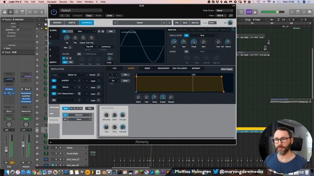Toggle the Oscillator On button

pos(186,36)
